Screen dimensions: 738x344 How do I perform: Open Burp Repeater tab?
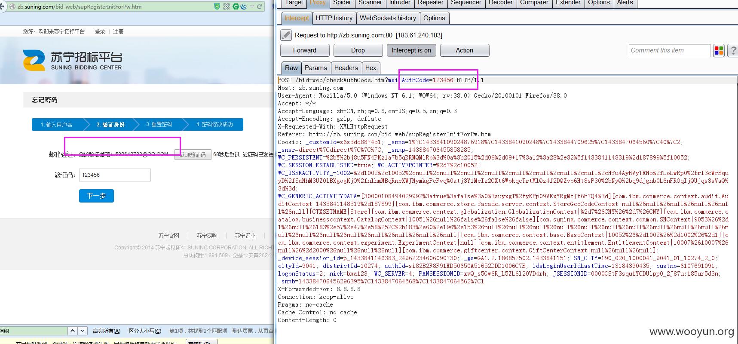[430, 3]
